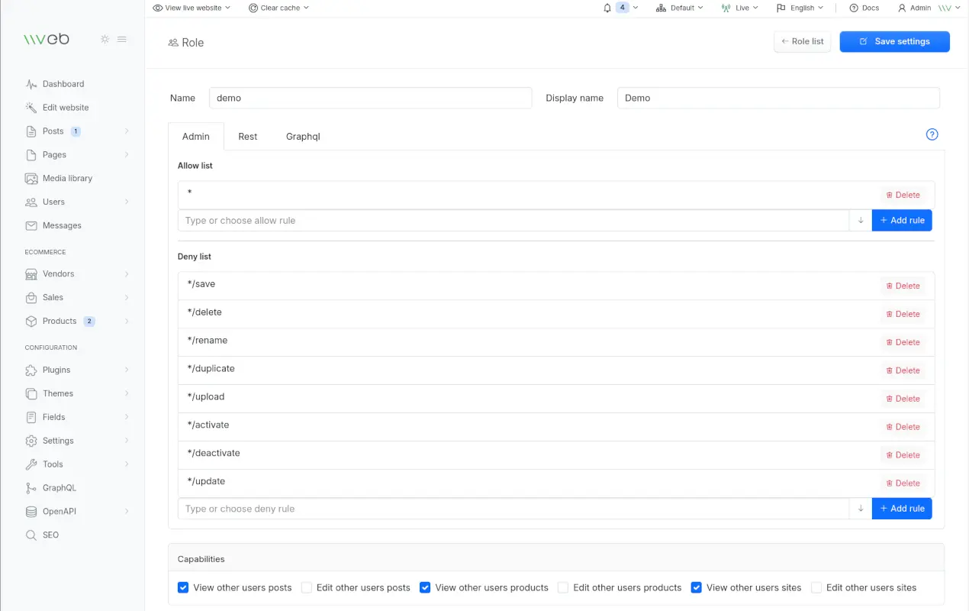969x611 pixels.
Task: Select the SEO sidebar icon
Action: coord(31,535)
